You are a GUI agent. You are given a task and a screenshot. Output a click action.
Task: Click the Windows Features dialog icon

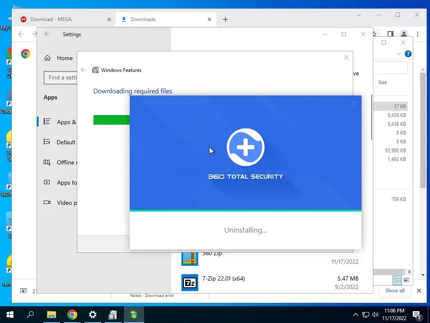pyautogui.click(x=95, y=70)
